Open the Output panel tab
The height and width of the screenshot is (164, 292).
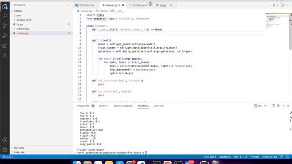tap(104, 106)
